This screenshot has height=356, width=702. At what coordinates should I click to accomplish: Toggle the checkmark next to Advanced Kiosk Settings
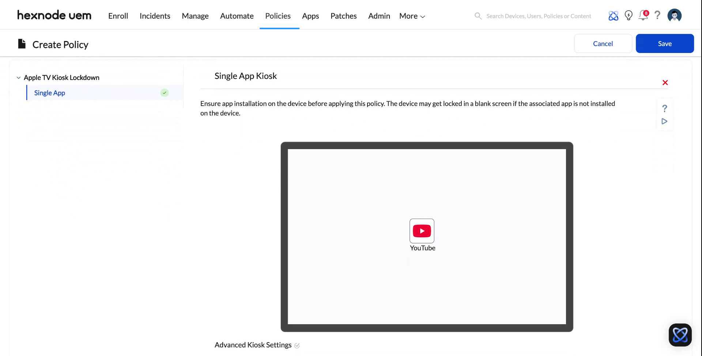[x=297, y=345]
